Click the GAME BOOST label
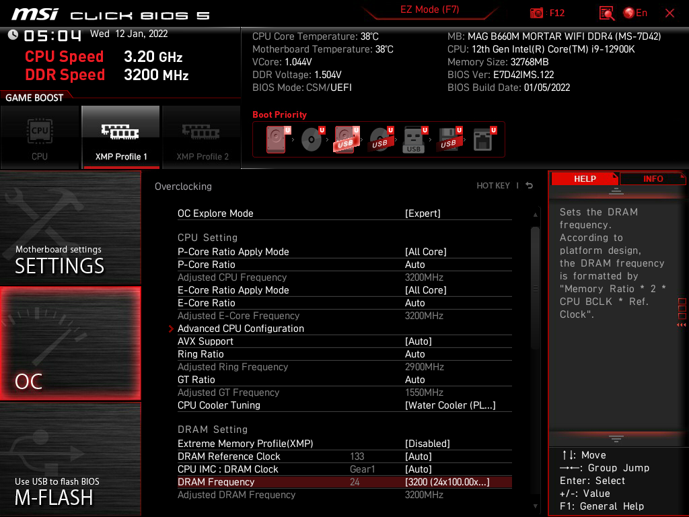The height and width of the screenshot is (517, 689). click(x=34, y=98)
